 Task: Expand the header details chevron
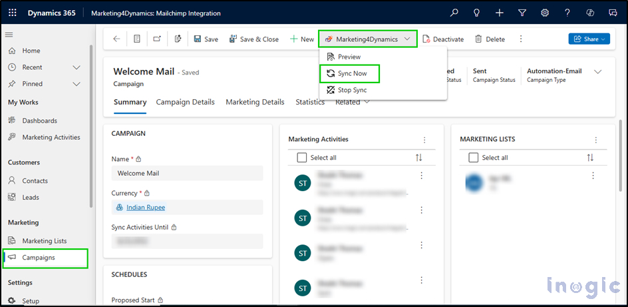pyautogui.click(x=598, y=72)
